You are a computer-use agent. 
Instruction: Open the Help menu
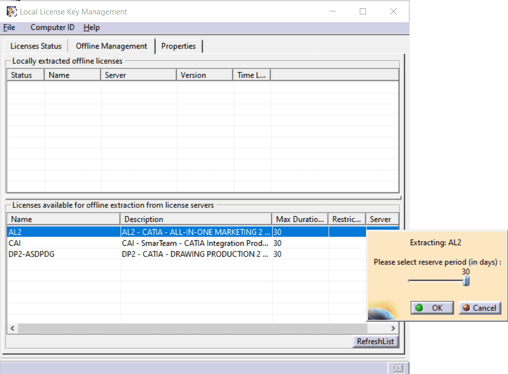(91, 27)
